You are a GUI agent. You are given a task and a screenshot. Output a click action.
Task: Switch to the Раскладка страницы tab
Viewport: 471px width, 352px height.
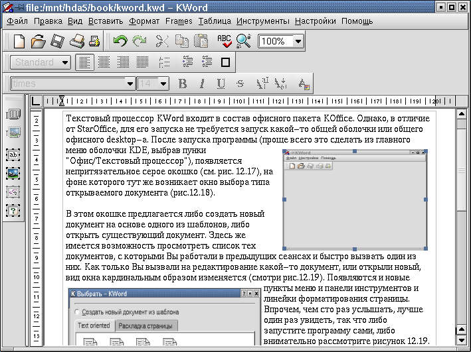146,326
